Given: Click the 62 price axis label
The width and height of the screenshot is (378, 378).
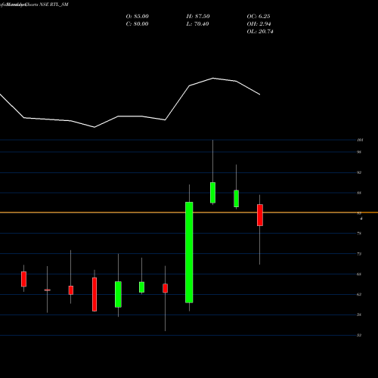Looking at the screenshot, I should 359,294.
